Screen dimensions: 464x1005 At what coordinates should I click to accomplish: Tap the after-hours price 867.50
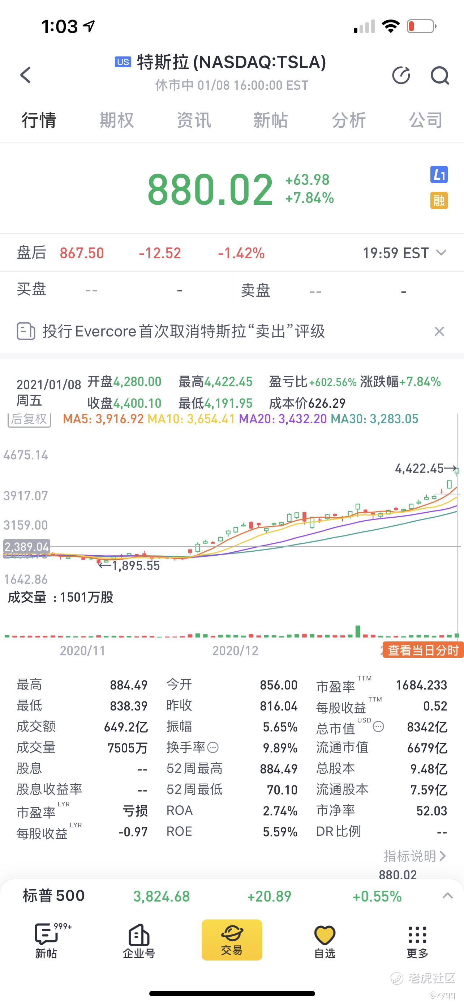pos(82,253)
